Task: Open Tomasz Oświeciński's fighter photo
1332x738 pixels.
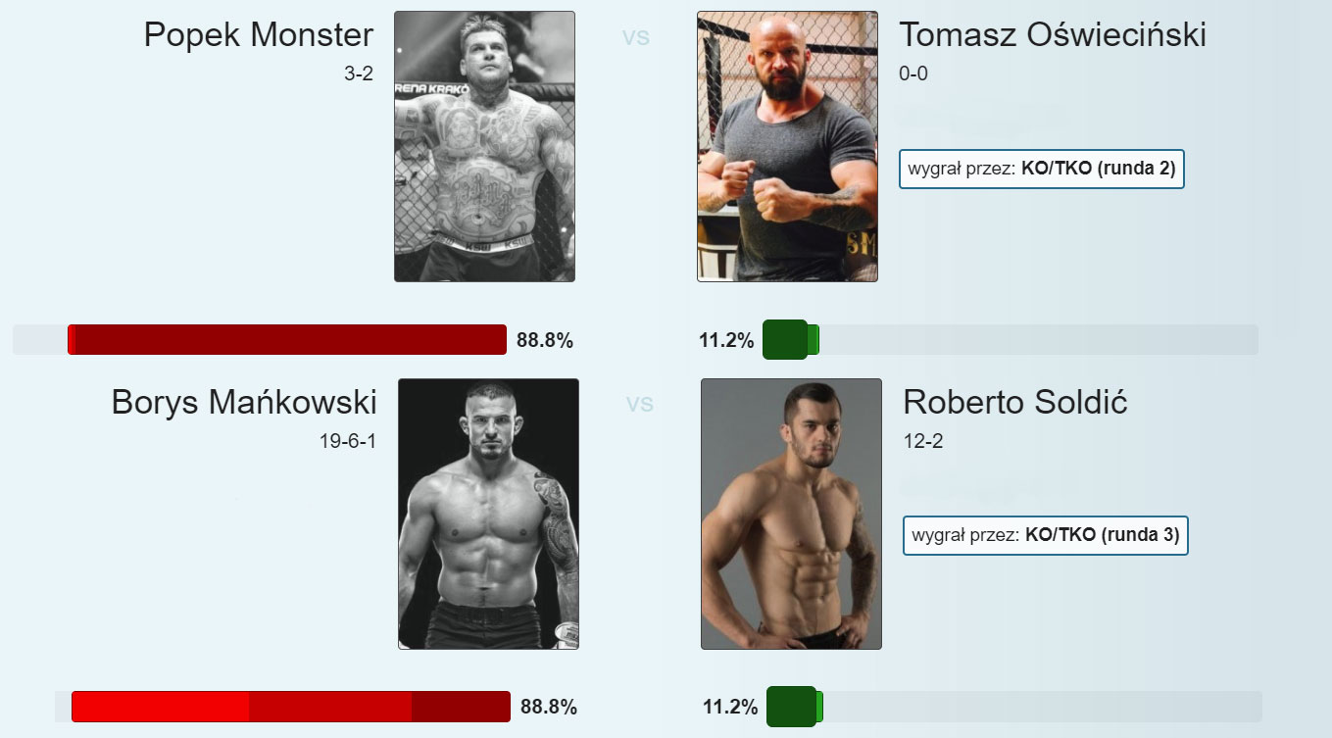Action: [787, 146]
